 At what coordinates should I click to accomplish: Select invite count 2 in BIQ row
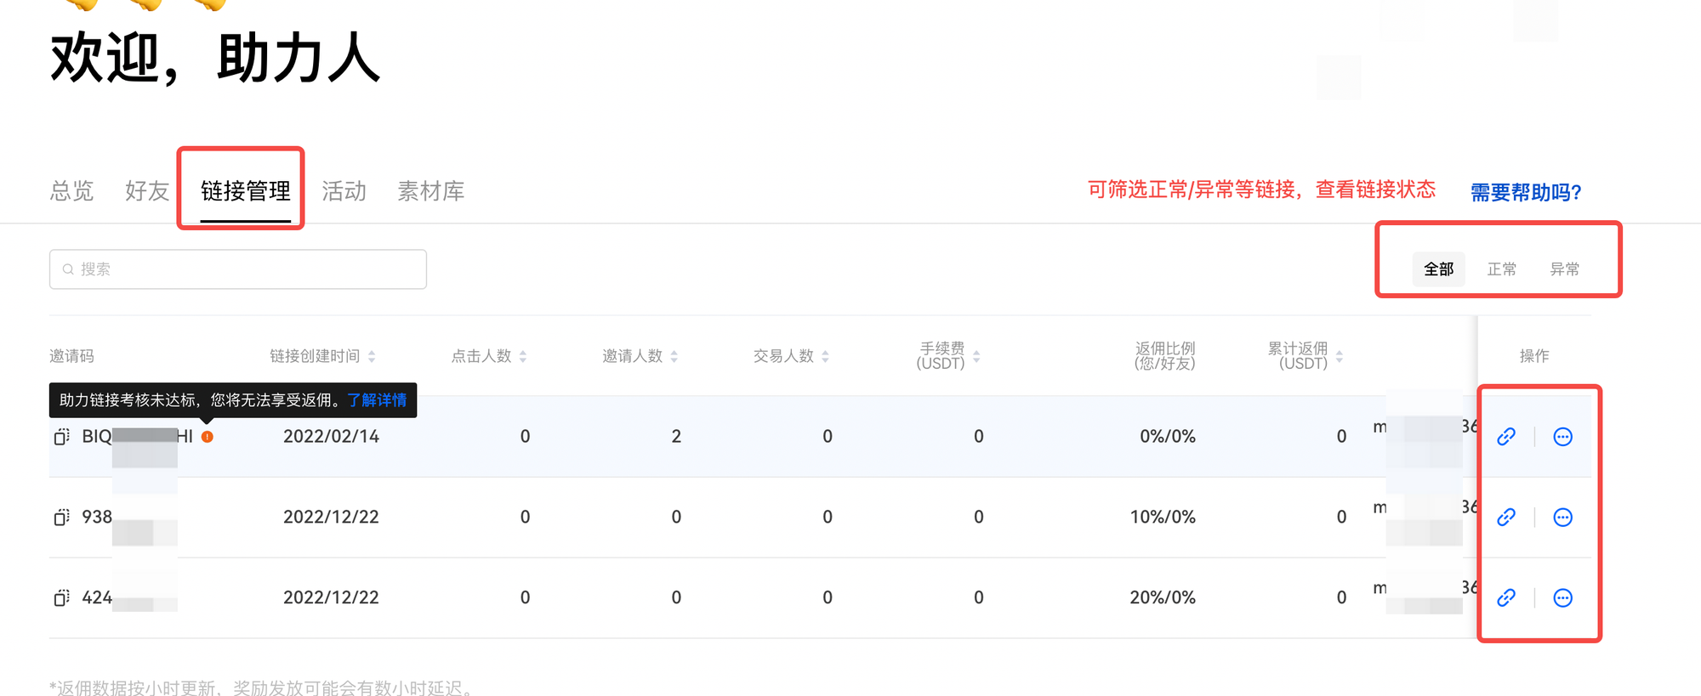[676, 437]
